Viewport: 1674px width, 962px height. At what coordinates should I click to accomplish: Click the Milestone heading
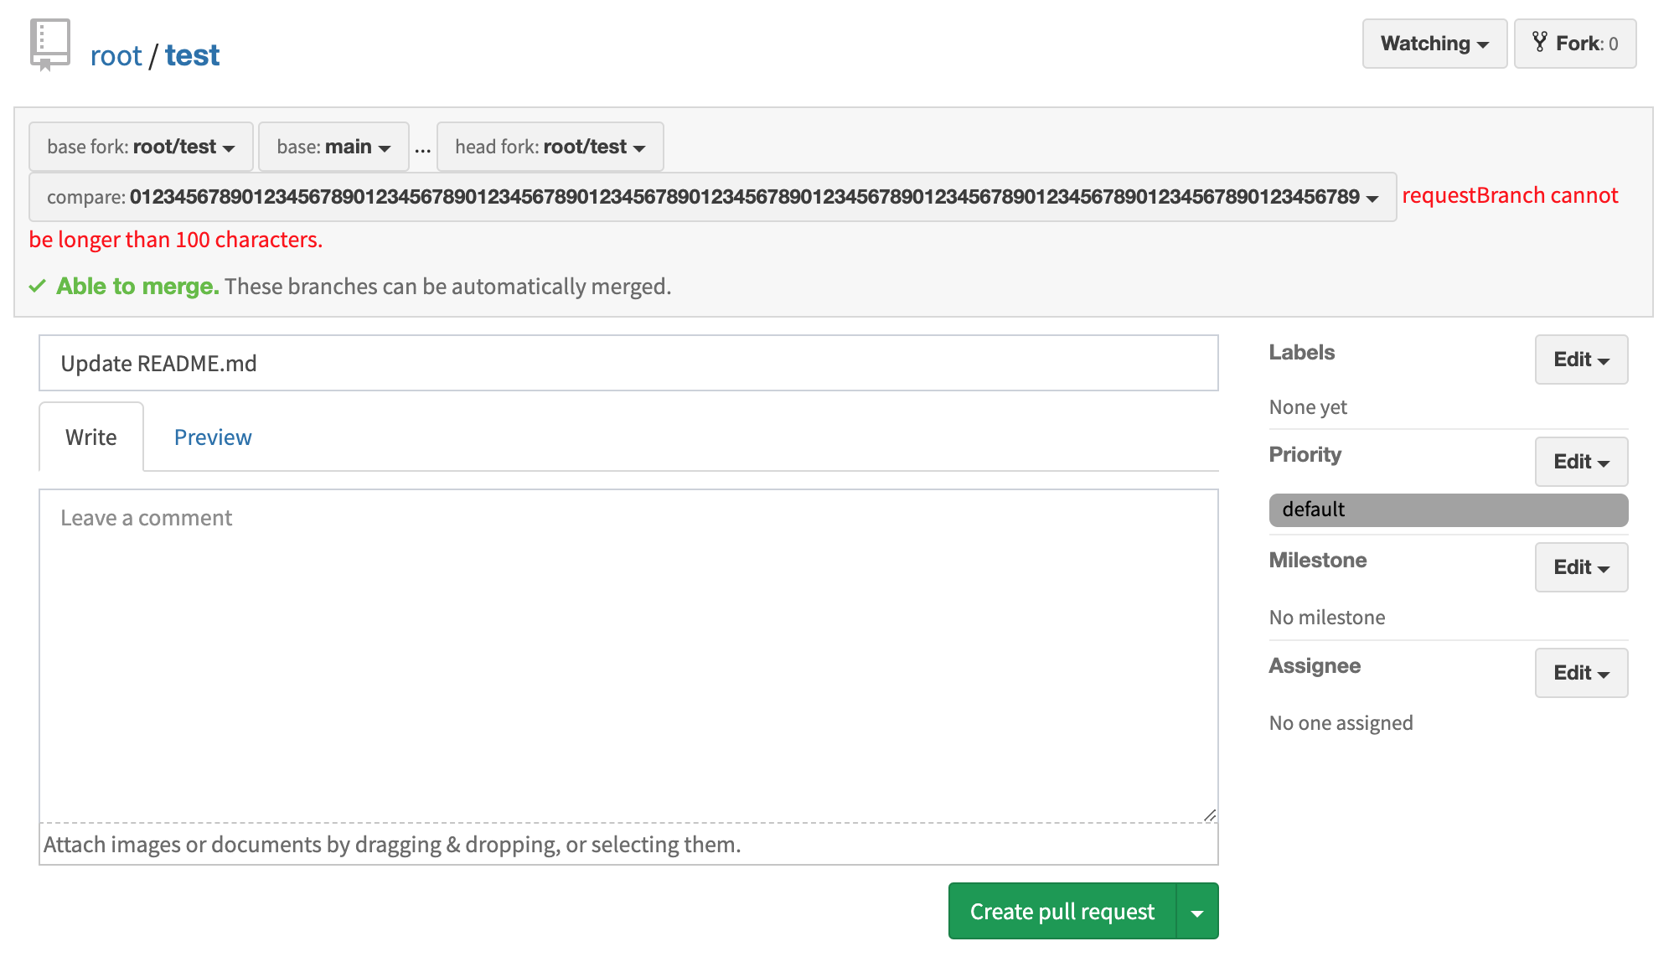(x=1318, y=561)
